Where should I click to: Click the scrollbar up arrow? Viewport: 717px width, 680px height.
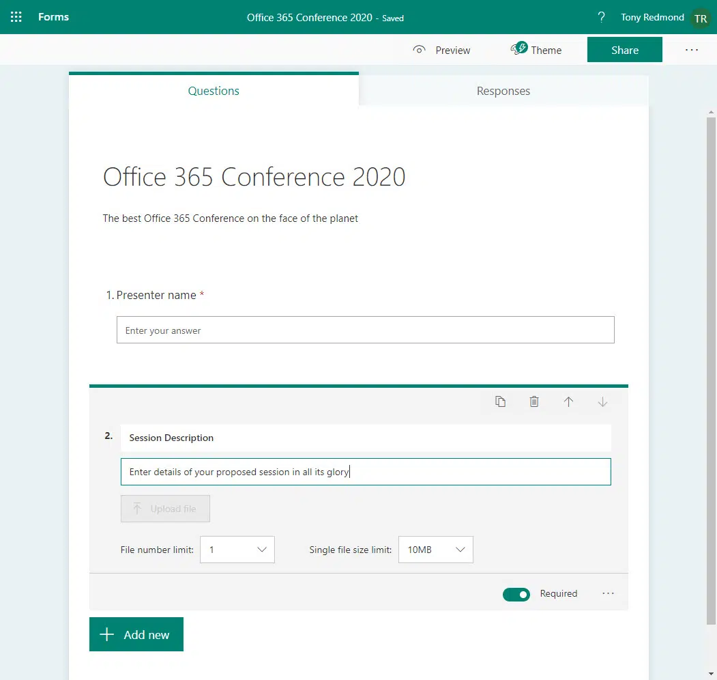click(x=711, y=112)
